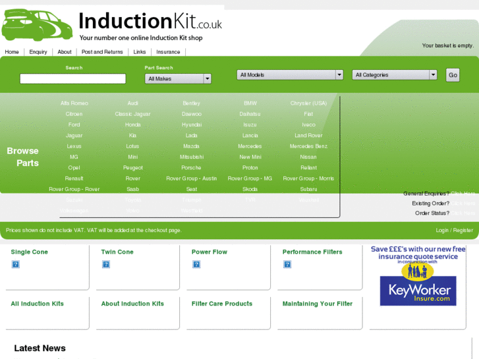This screenshot has height=359, width=479.
Task: Open Maintaining Your Filter
Action: tap(318, 304)
